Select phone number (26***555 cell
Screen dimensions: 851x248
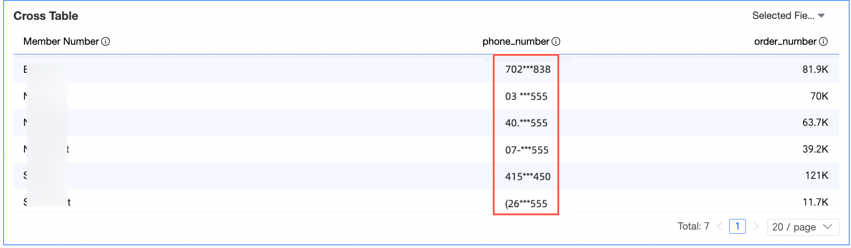coord(526,204)
